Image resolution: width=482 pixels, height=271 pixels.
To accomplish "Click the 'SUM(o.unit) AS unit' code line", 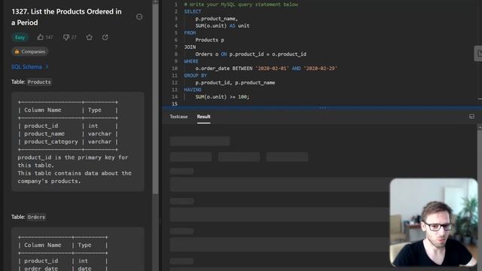I will pos(222,26).
